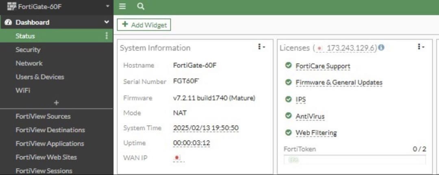
Task: Click AntiVirus green check icon
Action: [288, 115]
